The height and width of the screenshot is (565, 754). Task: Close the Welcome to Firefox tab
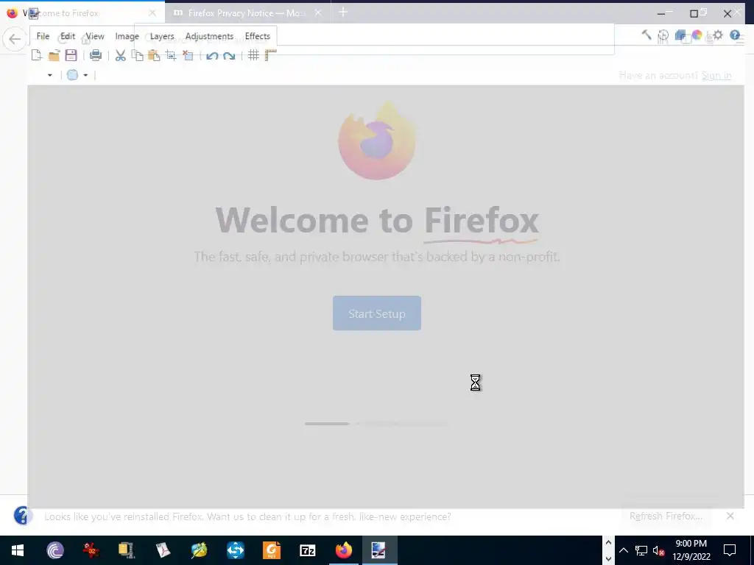point(152,13)
